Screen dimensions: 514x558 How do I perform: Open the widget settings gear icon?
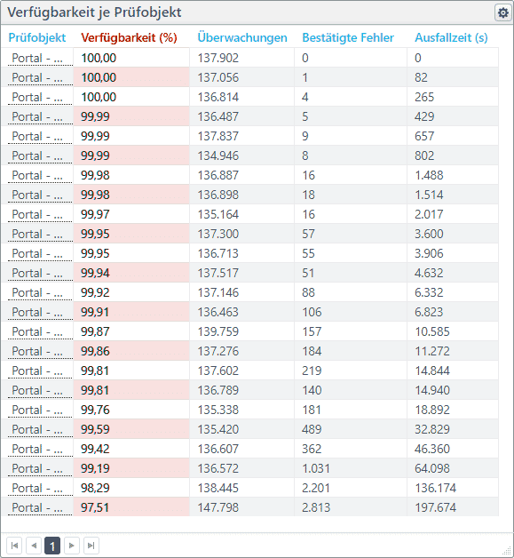[x=502, y=12]
